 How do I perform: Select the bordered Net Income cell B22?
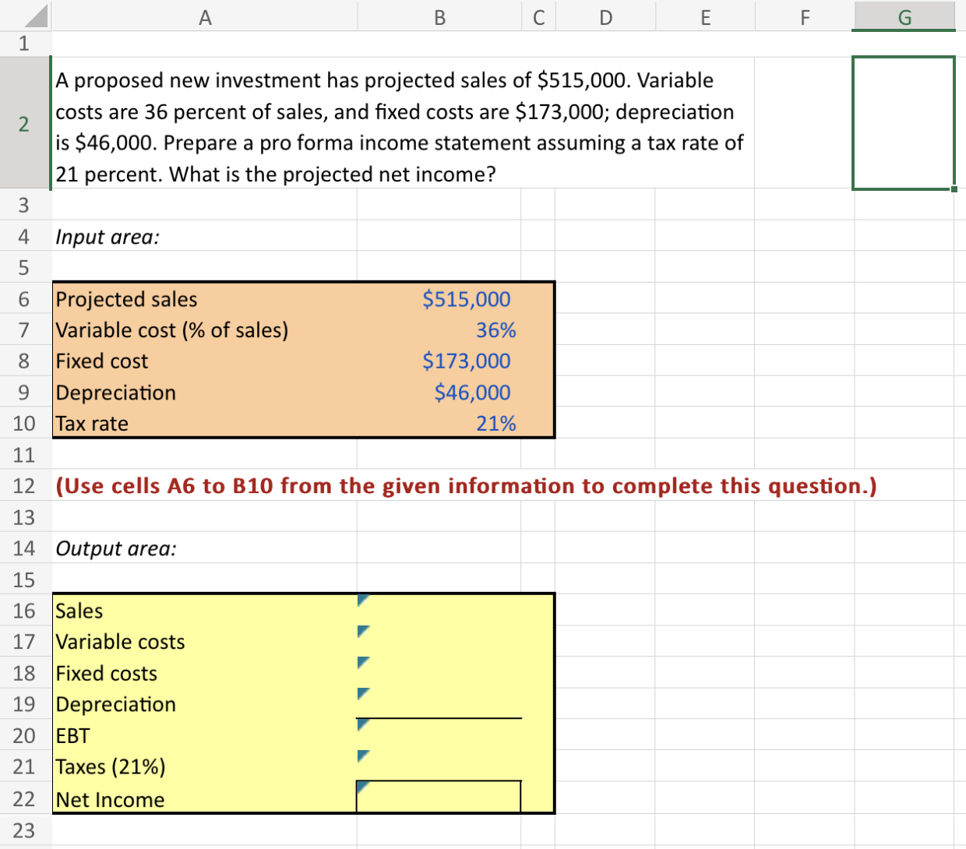click(439, 797)
